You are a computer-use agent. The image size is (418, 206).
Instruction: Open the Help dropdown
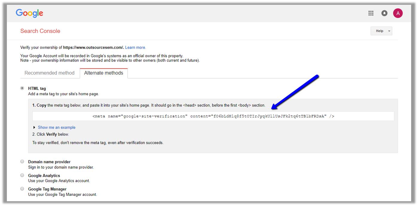tap(382, 31)
